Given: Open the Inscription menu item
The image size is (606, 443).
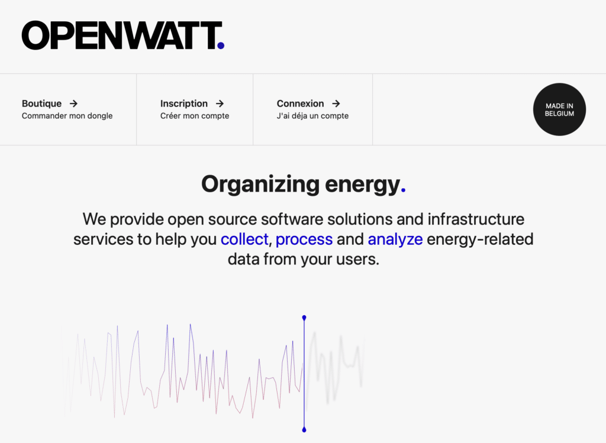Looking at the screenshot, I should (184, 104).
